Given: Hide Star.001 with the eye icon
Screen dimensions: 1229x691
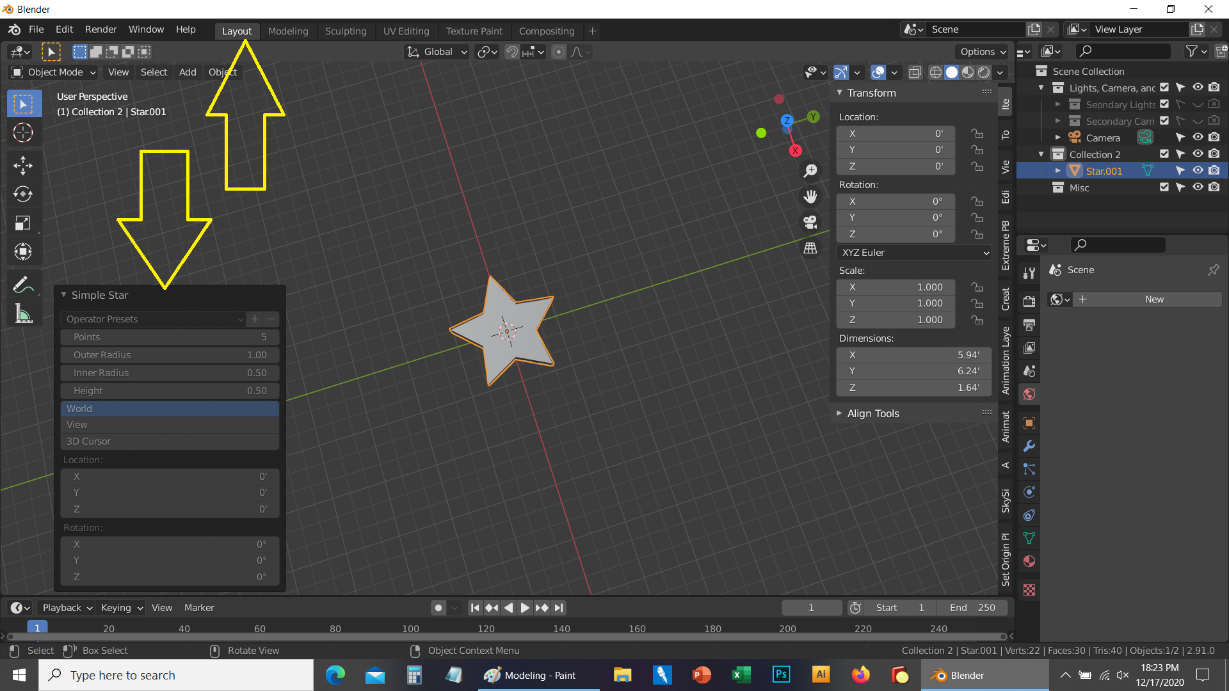Looking at the screenshot, I should (1198, 171).
